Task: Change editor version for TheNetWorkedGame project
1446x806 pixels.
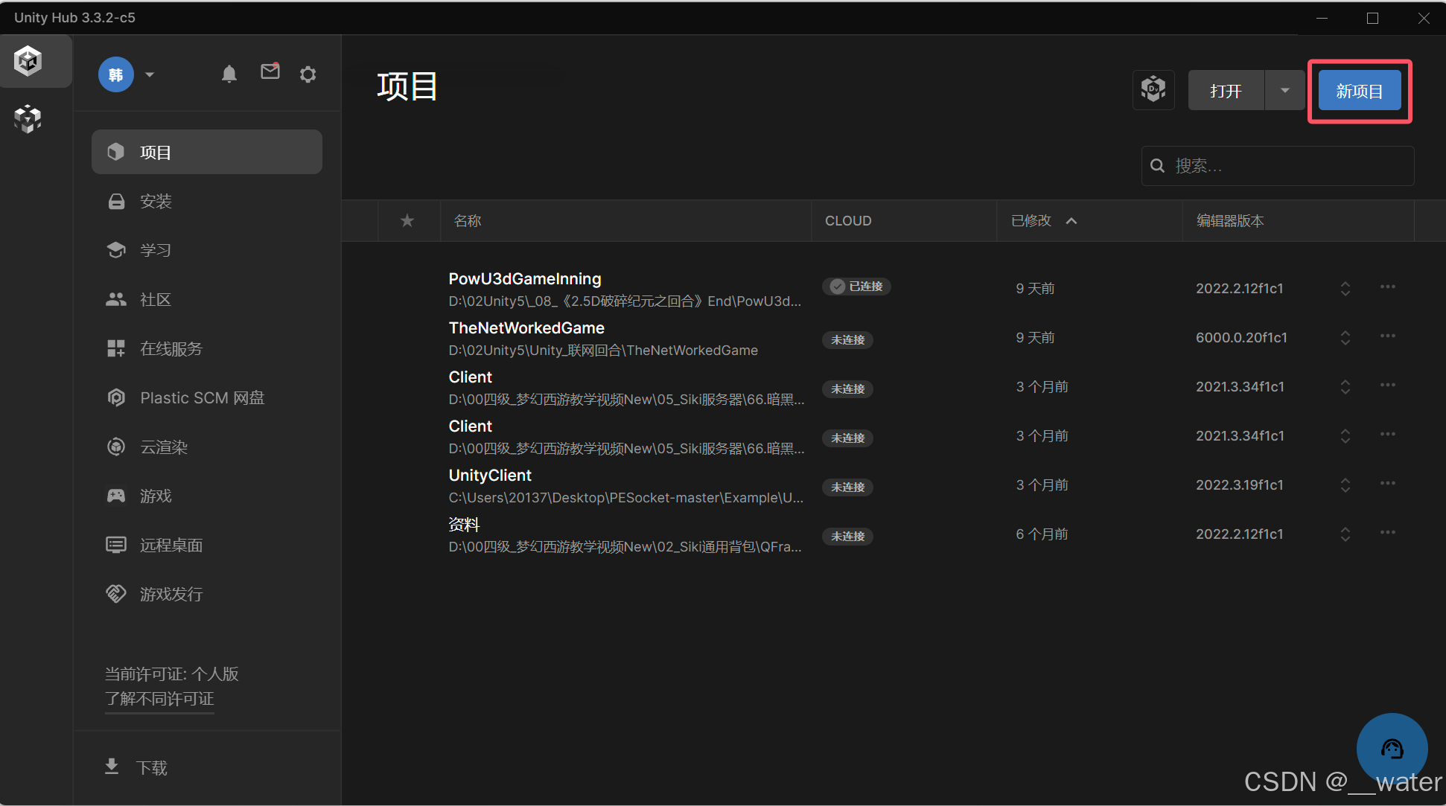Action: [1345, 338]
